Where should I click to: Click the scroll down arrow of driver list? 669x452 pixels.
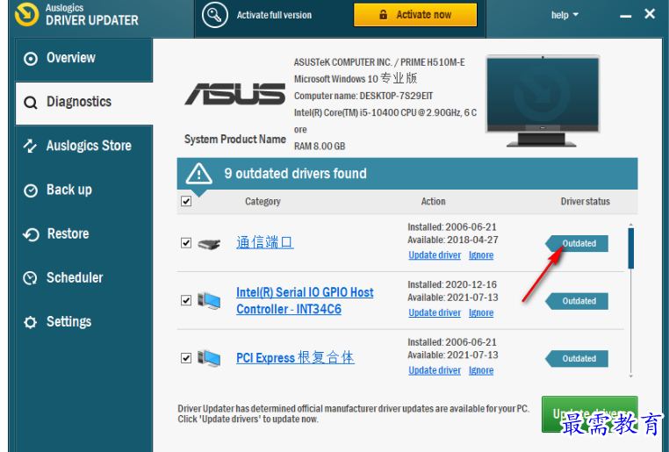[631, 377]
